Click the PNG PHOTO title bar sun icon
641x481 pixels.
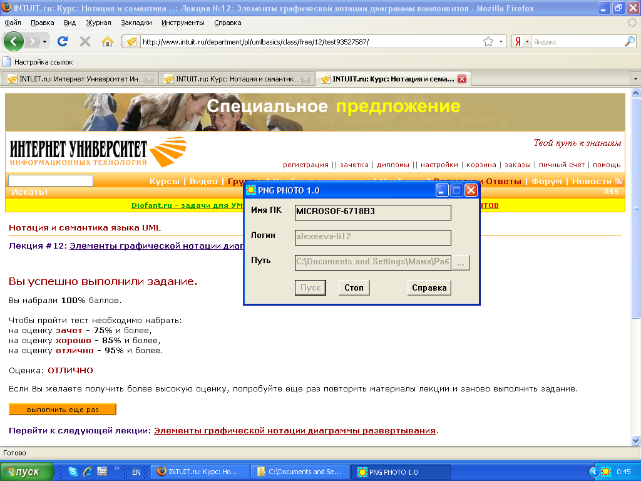tap(250, 190)
